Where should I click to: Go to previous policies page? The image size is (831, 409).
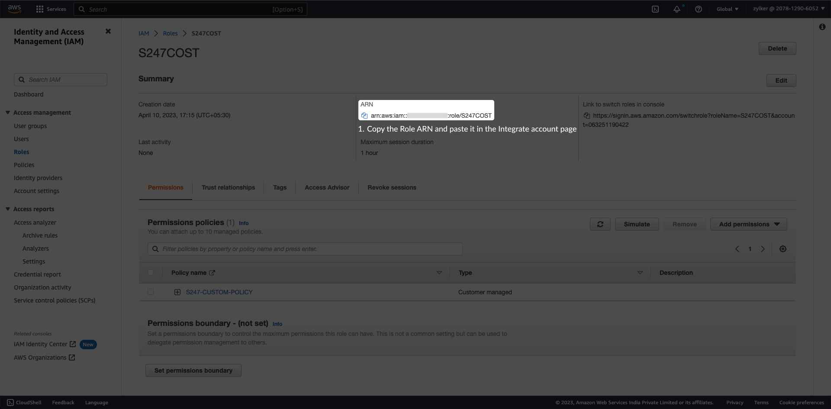737,249
